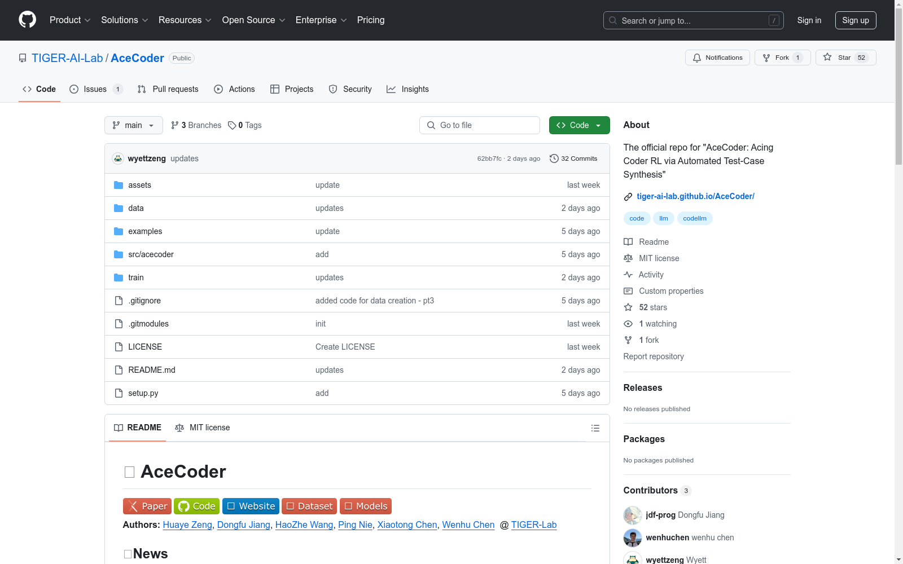Click the fork icon in Fork button
This screenshot has height=564, width=903.
coord(766,58)
